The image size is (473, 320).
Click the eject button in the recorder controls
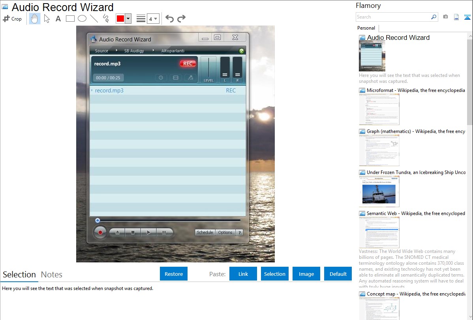[117, 232]
